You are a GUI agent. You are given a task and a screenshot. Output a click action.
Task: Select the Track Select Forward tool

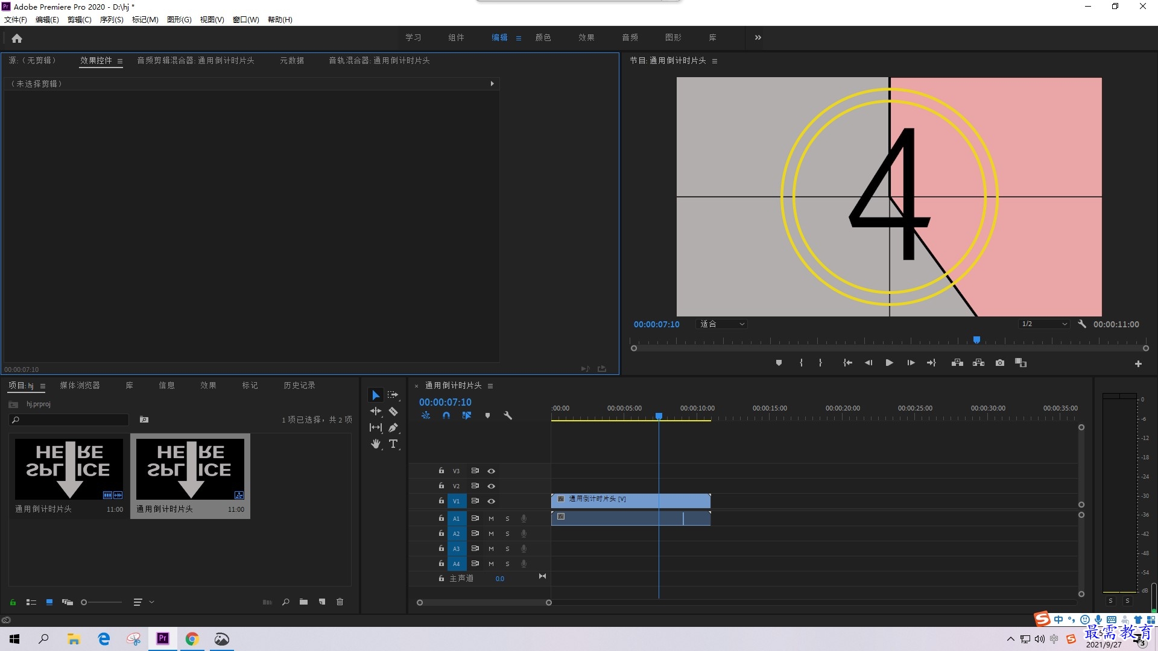point(393,395)
